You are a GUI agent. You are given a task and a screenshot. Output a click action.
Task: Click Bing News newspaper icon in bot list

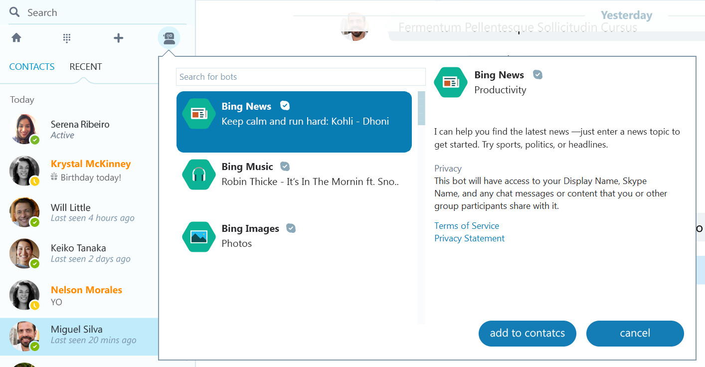tap(199, 114)
